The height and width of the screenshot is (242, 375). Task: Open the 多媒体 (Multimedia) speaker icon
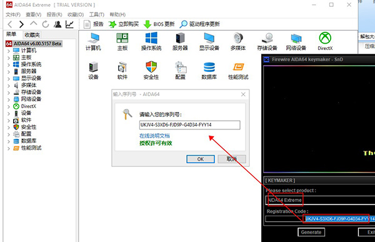pyautogui.click(x=238, y=42)
